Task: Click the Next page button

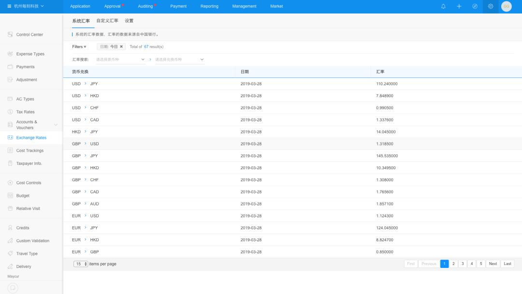Action: point(493,264)
